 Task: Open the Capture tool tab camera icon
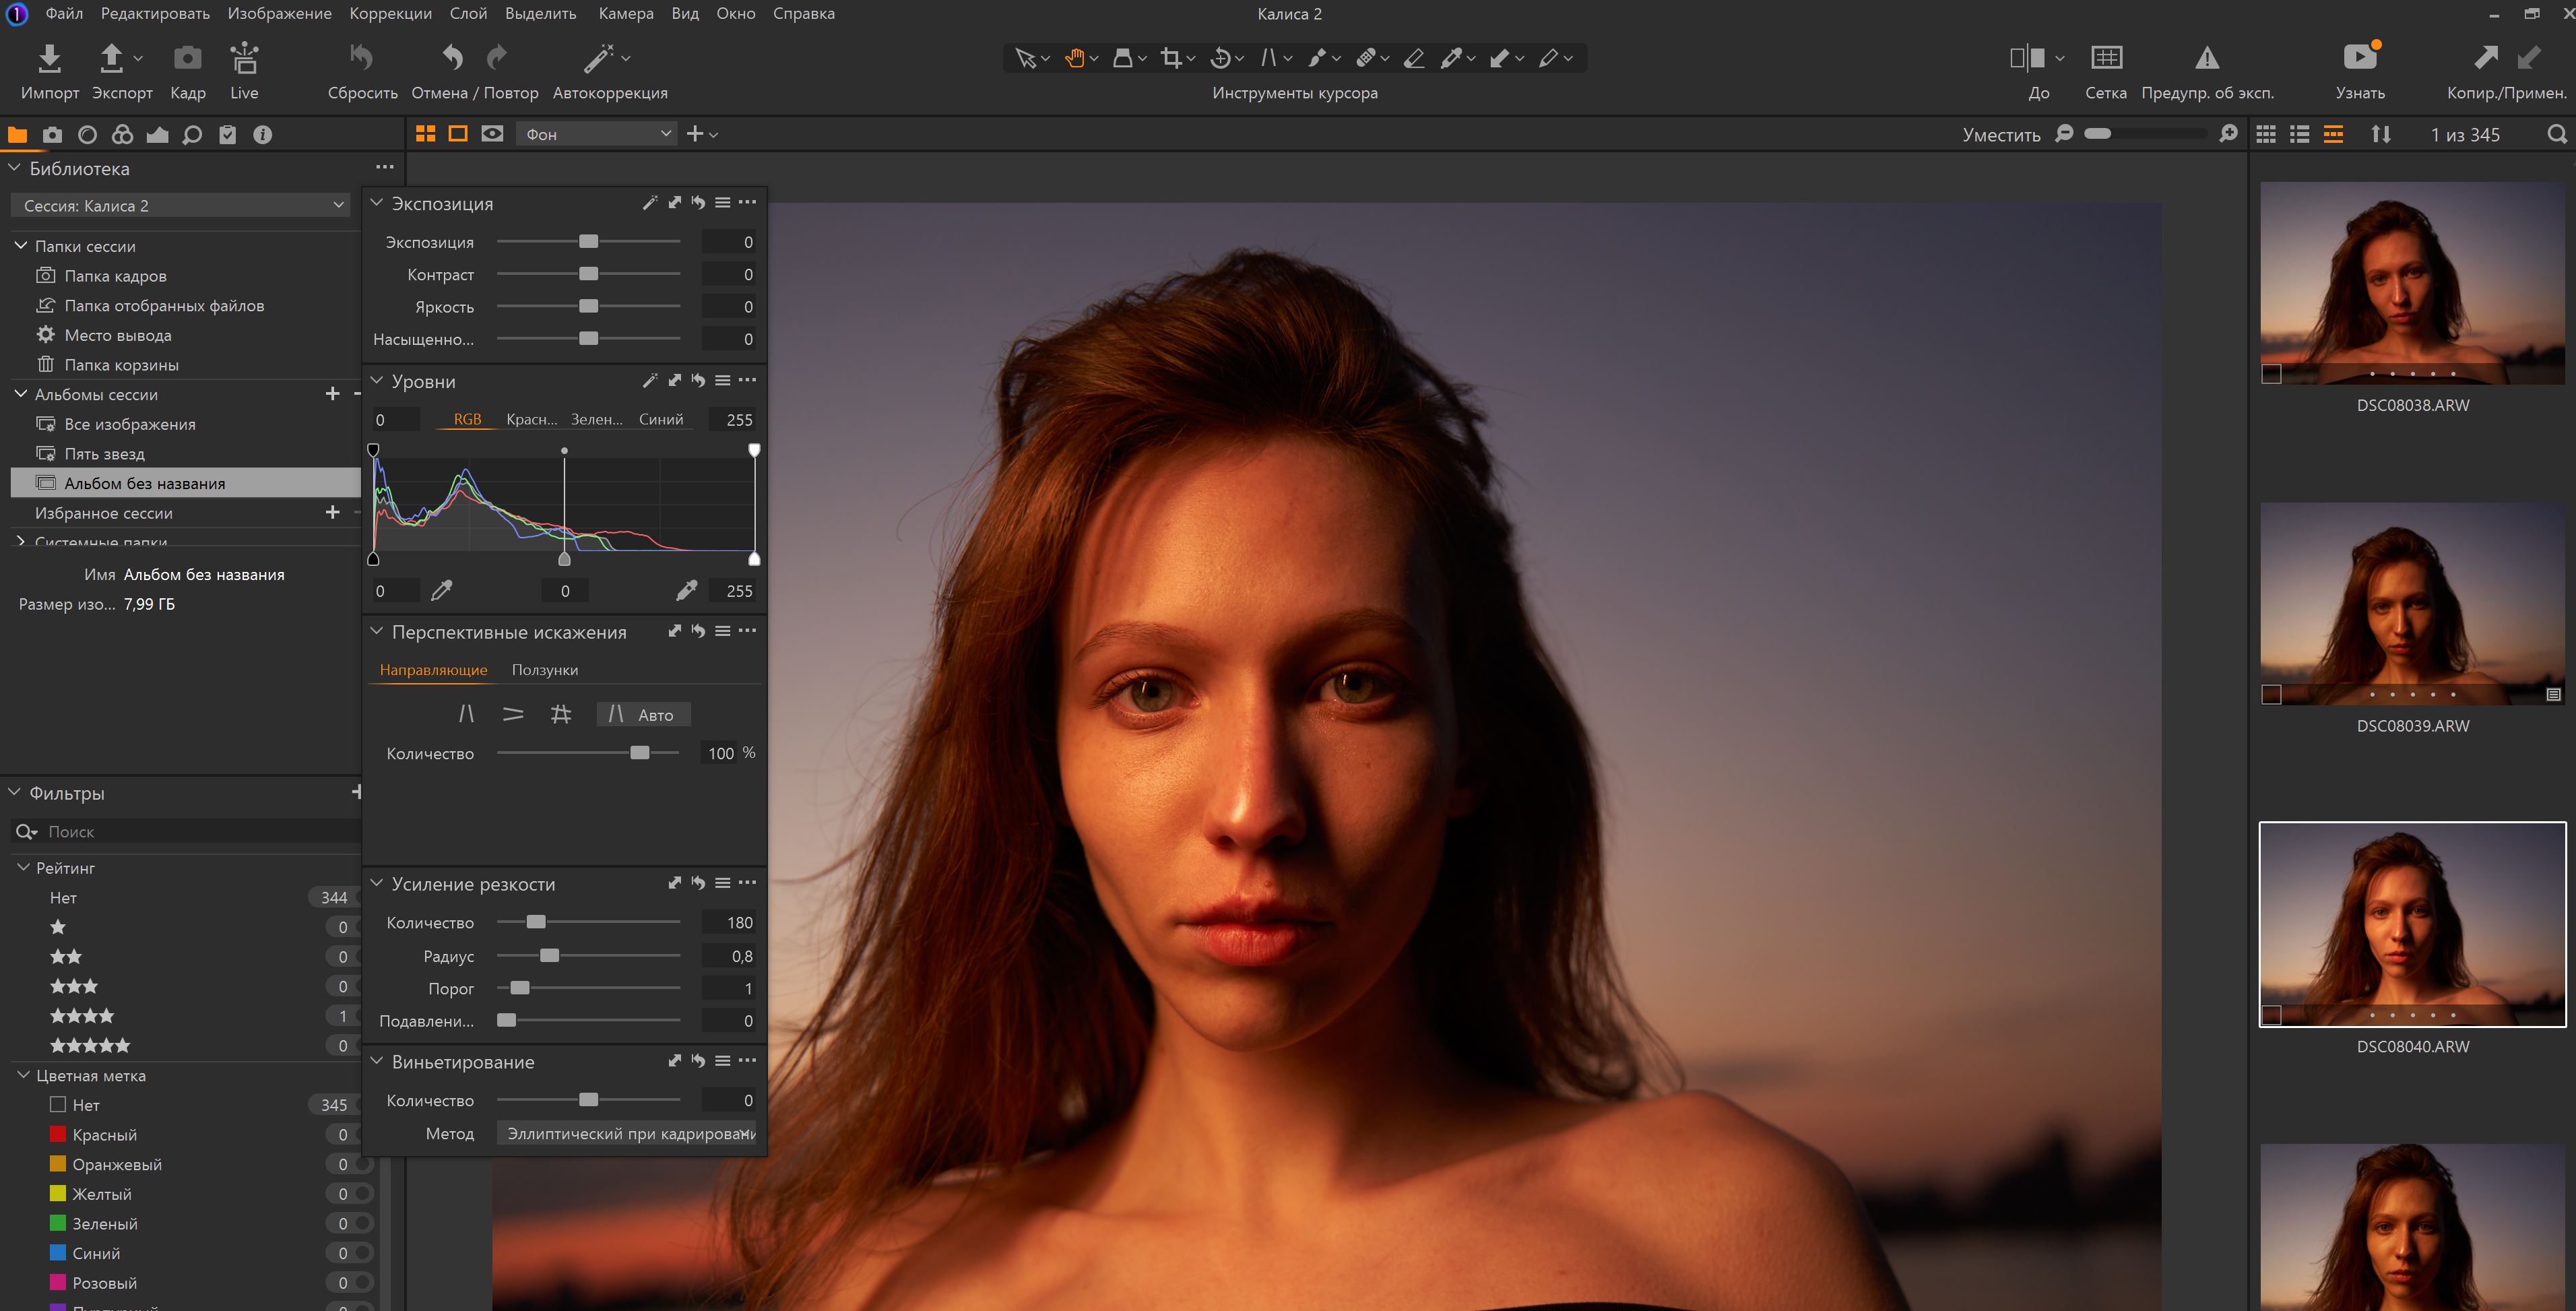point(53,135)
